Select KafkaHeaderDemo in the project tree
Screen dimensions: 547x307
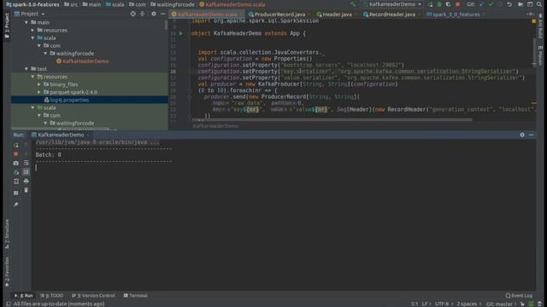[x=82, y=61]
